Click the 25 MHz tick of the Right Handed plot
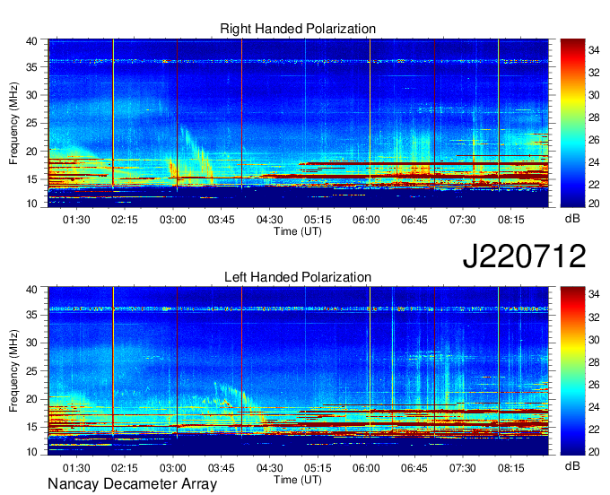Screen dimensions: 610x495 pos(31,123)
